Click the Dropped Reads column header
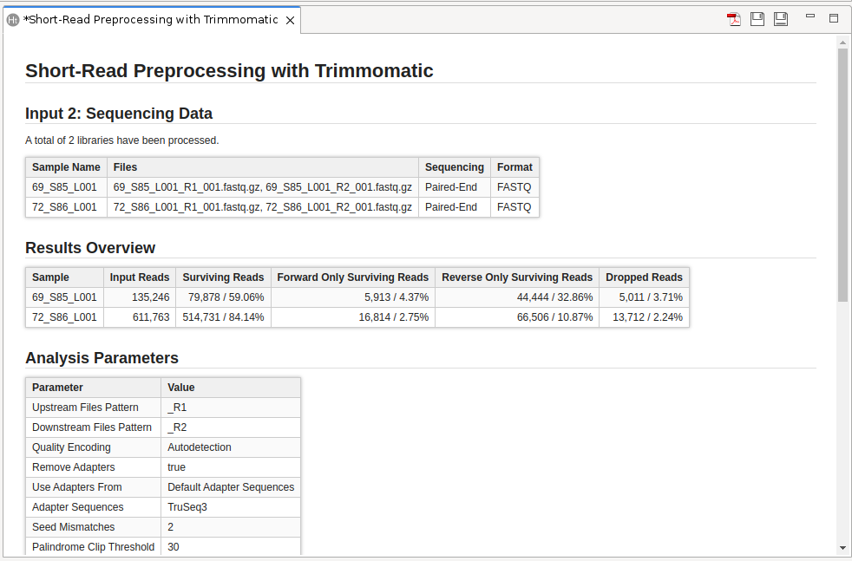Image resolution: width=852 pixels, height=561 pixels. click(644, 277)
